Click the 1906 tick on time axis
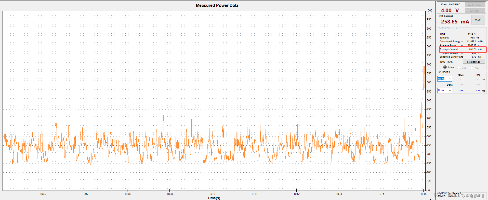The image size is (488, 200). click(43, 194)
